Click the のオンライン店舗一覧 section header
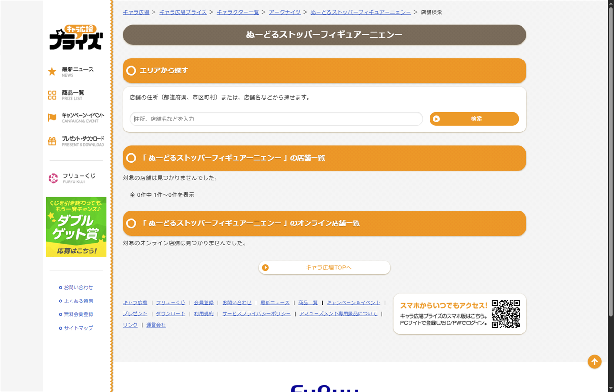 point(325,223)
